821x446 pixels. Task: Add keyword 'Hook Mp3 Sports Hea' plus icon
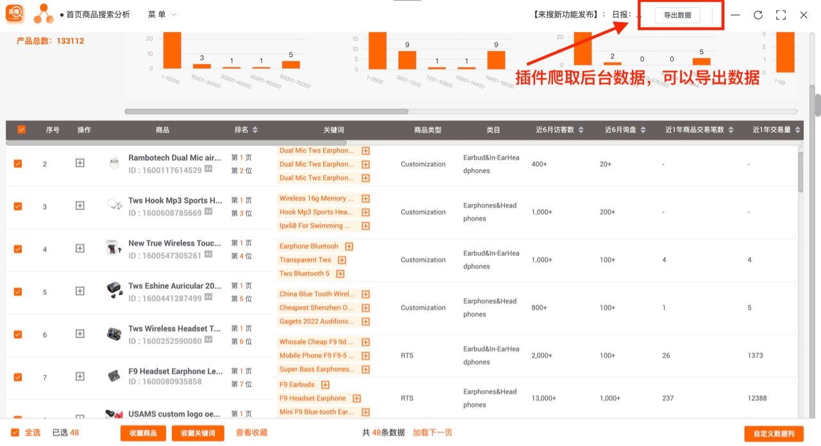(366, 212)
